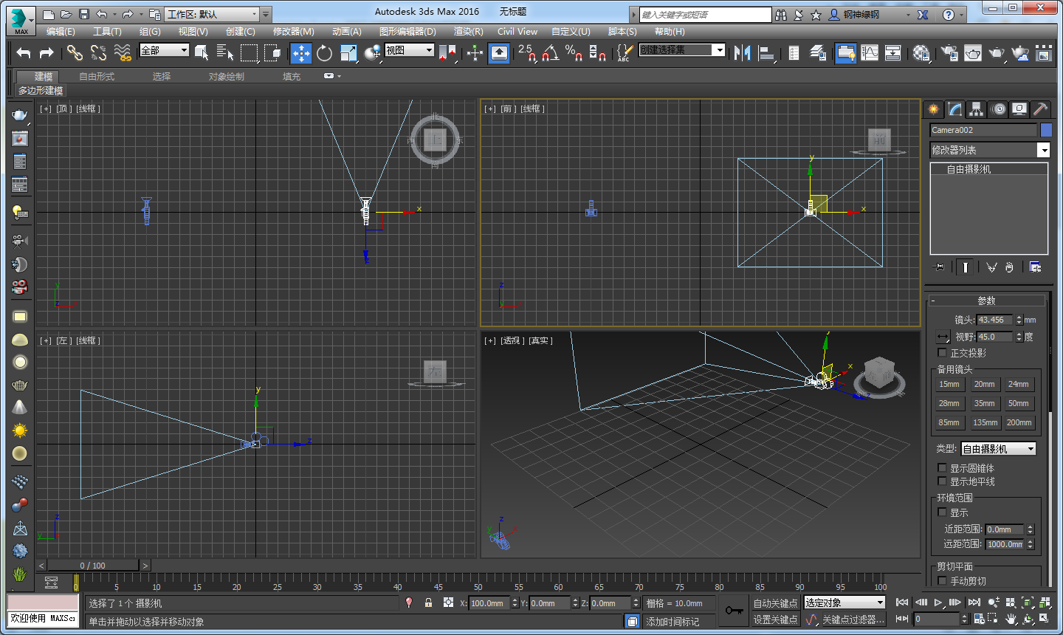Image resolution: width=1063 pixels, height=635 pixels.
Task: Open 工作区 workspace dropdown
Action: tap(213, 14)
